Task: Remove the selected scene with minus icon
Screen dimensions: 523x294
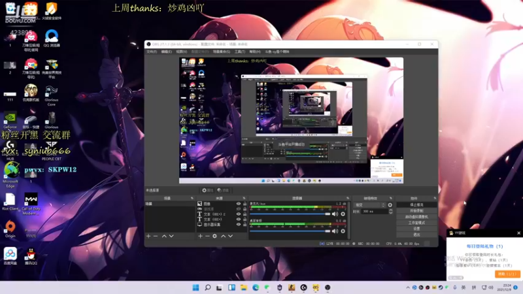Action: pyautogui.click(x=156, y=236)
